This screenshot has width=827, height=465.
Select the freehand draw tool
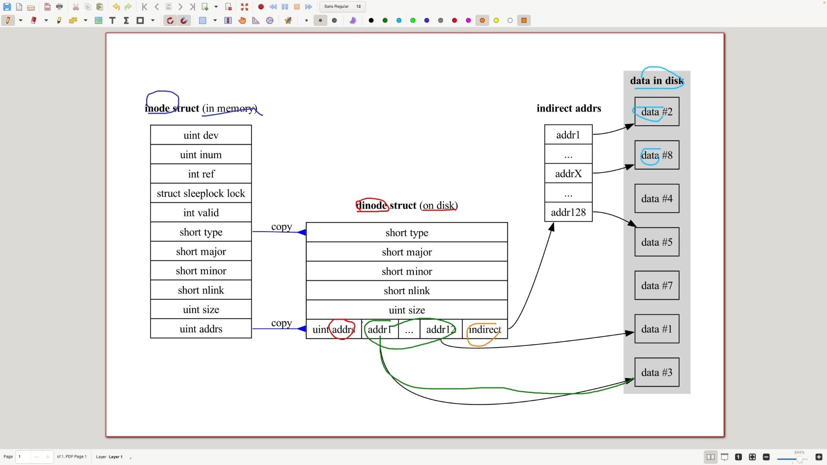point(8,20)
